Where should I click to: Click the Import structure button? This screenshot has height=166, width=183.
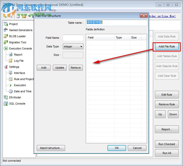pos(51,148)
